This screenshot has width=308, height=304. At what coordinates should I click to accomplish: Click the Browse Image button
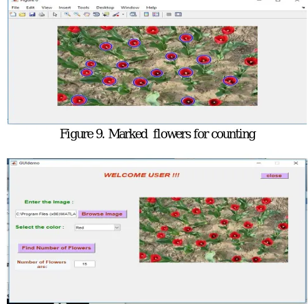102,214
